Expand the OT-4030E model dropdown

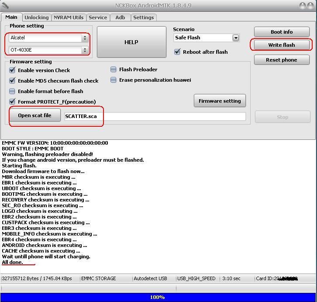pyautogui.click(x=85, y=50)
